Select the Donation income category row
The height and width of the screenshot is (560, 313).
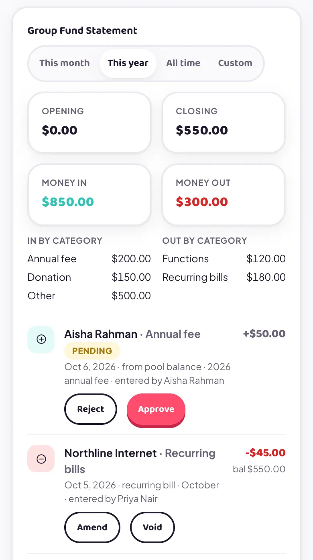coord(89,277)
